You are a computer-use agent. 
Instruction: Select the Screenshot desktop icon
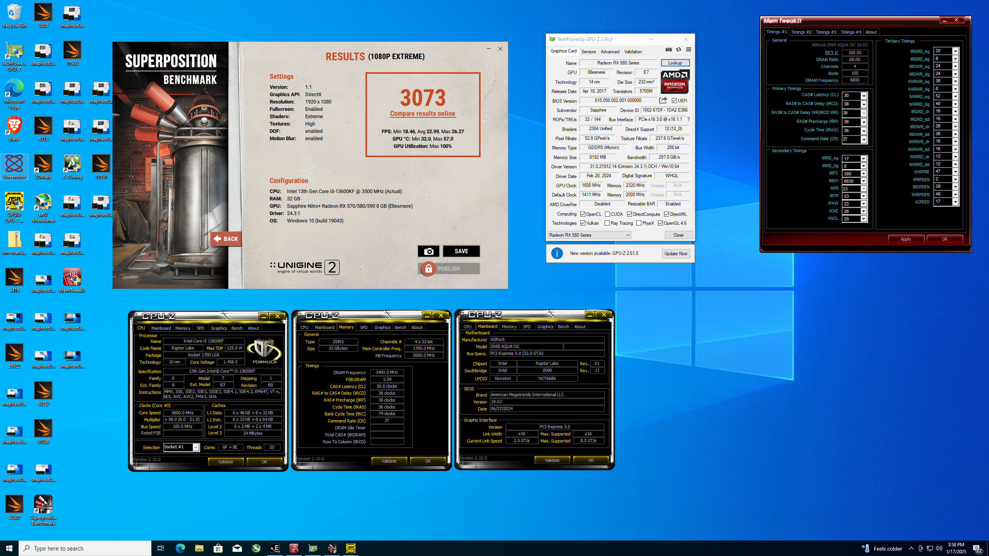click(x=14, y=167)
